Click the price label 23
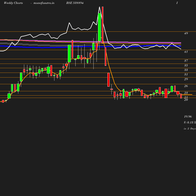 coord(186,93)
